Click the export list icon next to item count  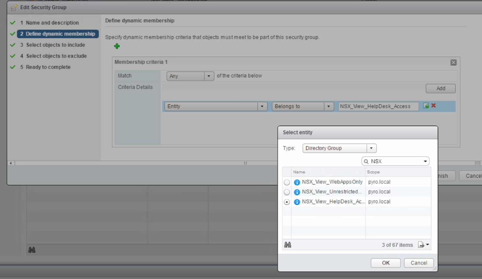(x=422, y=245)
